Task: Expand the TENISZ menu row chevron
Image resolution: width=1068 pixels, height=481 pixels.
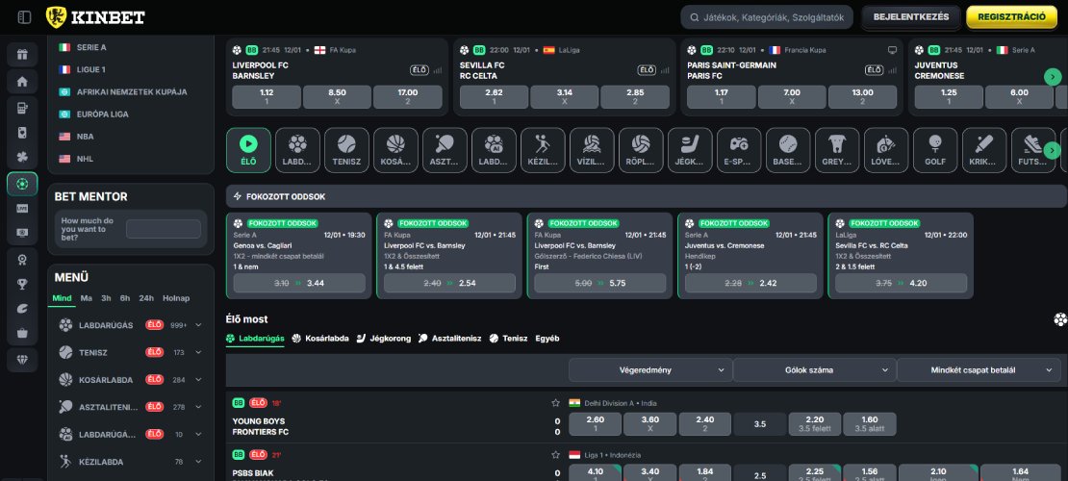Action: tap(198, 352)
